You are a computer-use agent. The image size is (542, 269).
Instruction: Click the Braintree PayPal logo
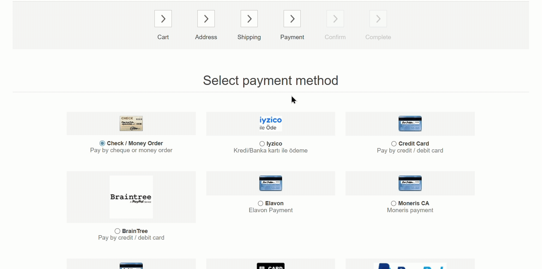[131, 197]
